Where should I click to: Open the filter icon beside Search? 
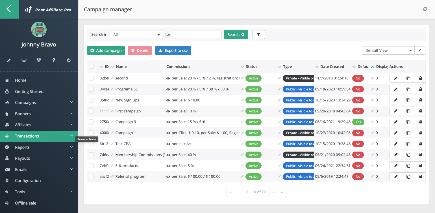(x=258, y=34)
